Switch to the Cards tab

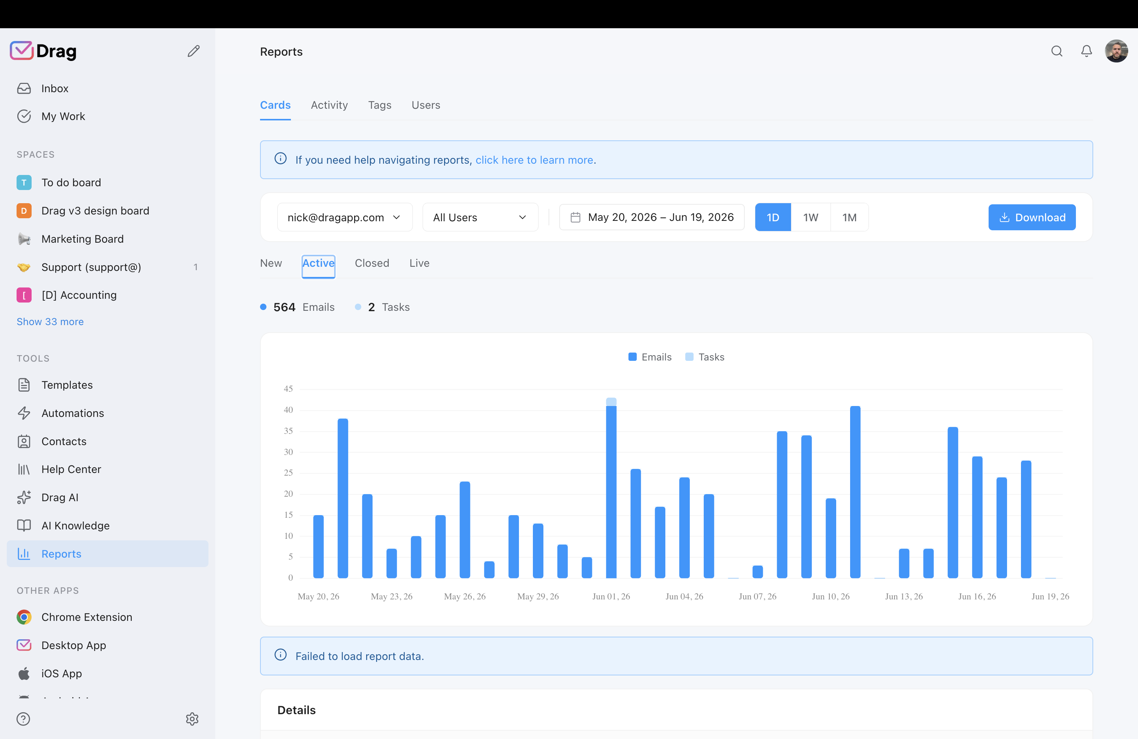coord(275,105)
